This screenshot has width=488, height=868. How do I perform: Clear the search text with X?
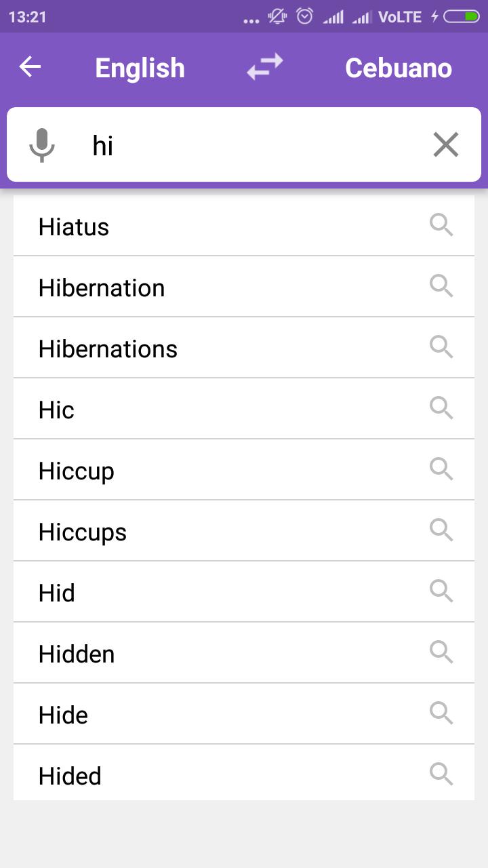[x=445, y=144]
